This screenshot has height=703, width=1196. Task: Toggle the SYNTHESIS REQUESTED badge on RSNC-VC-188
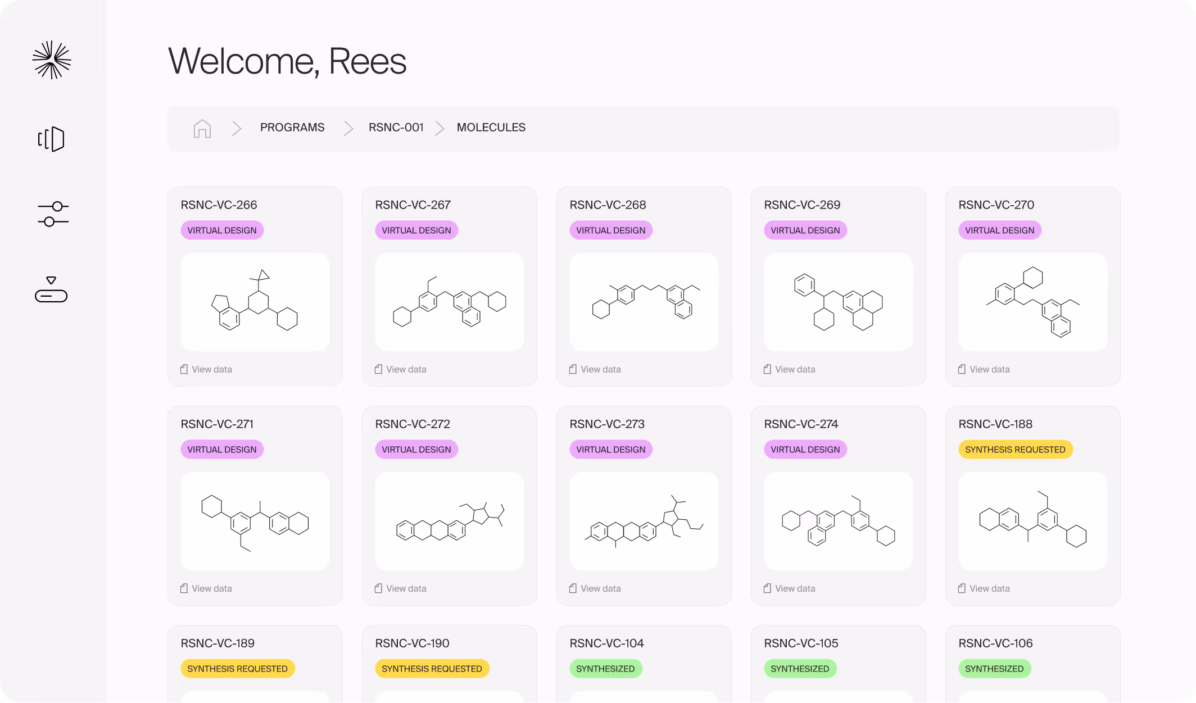click(1015, 449)
